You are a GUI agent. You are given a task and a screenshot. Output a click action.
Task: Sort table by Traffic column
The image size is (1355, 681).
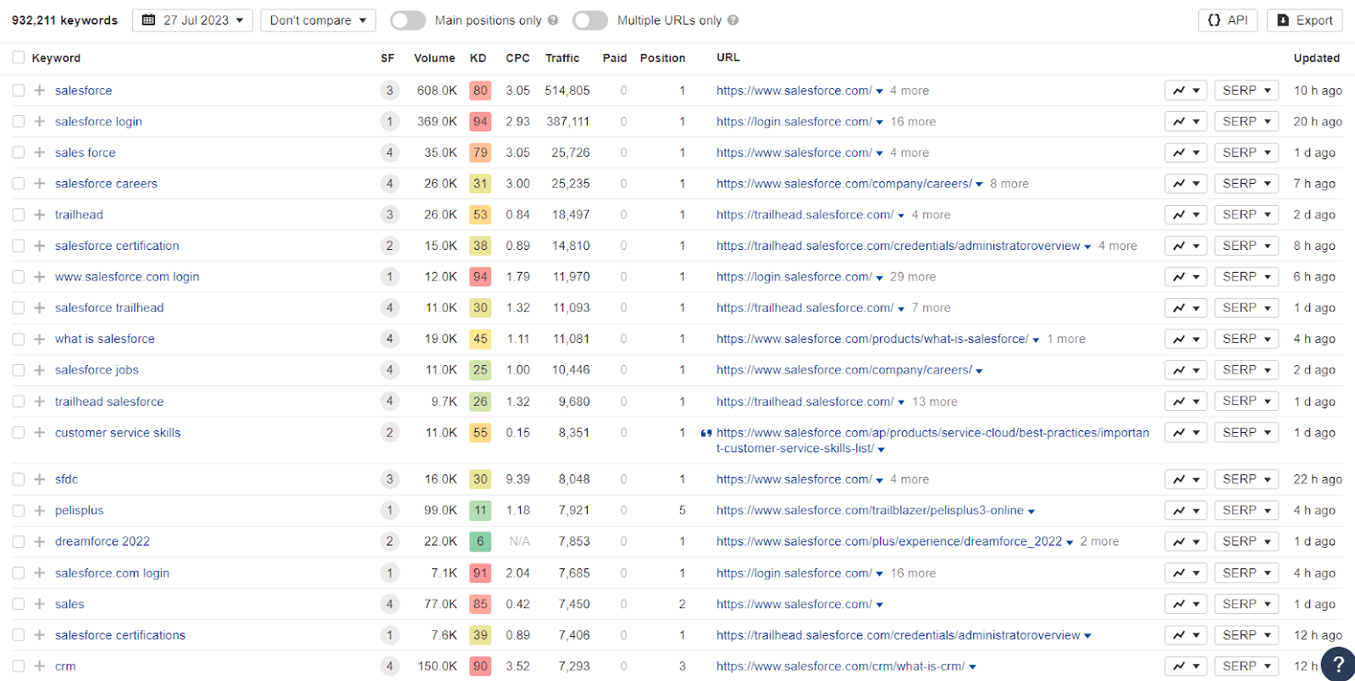(x=562, y=58)
